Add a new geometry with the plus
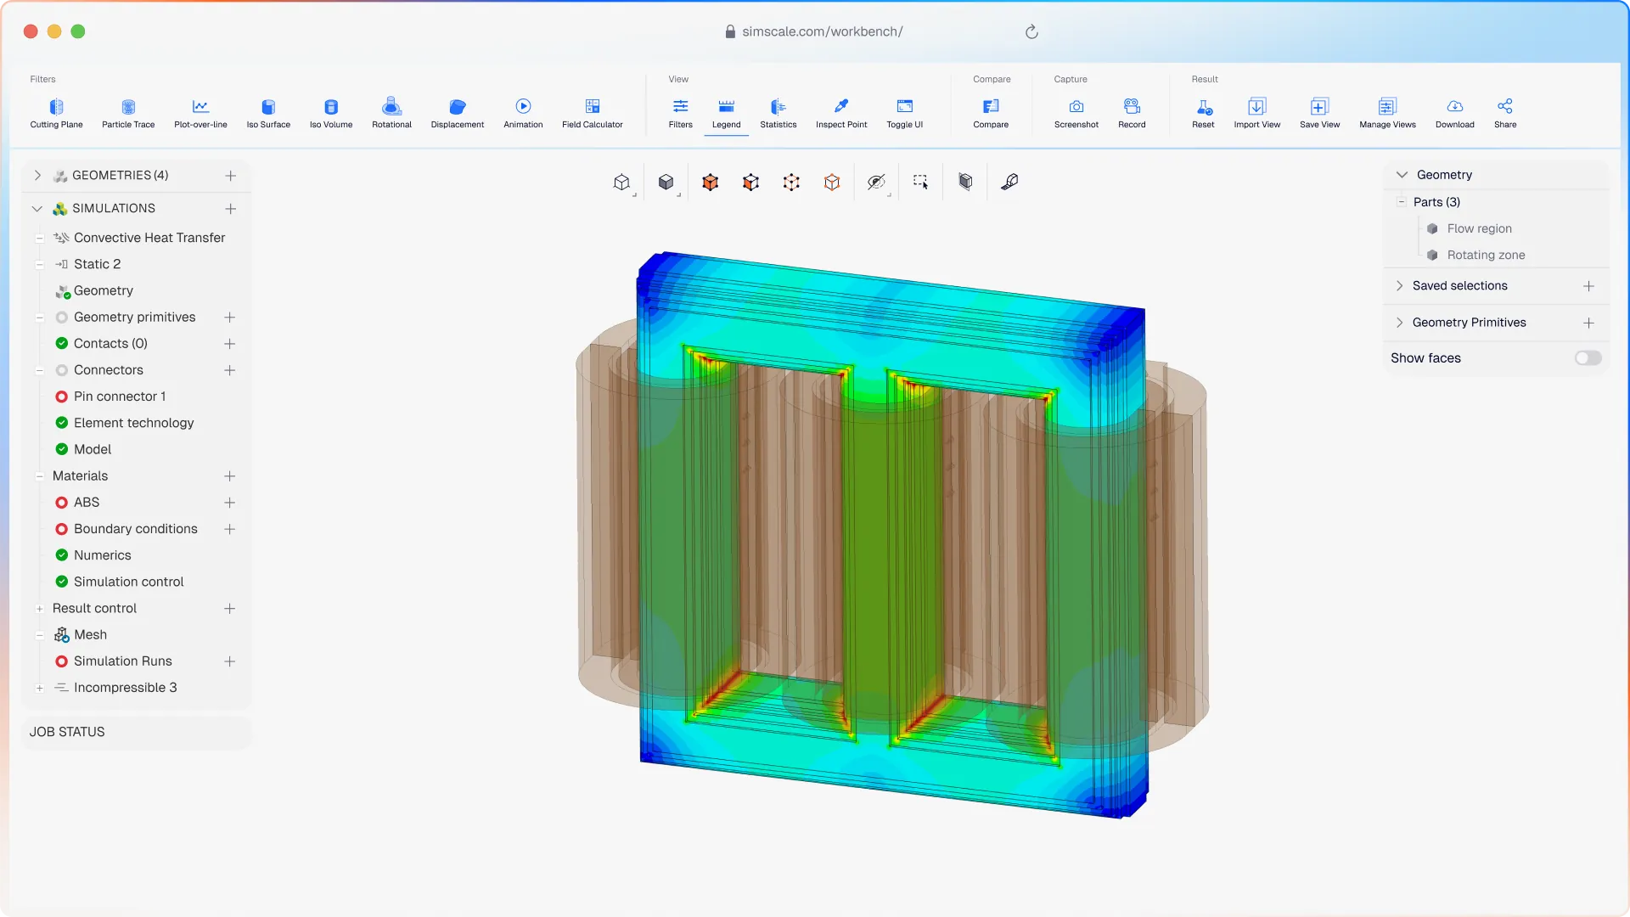This screenshot has width=1630, height=917. (230, 176)
